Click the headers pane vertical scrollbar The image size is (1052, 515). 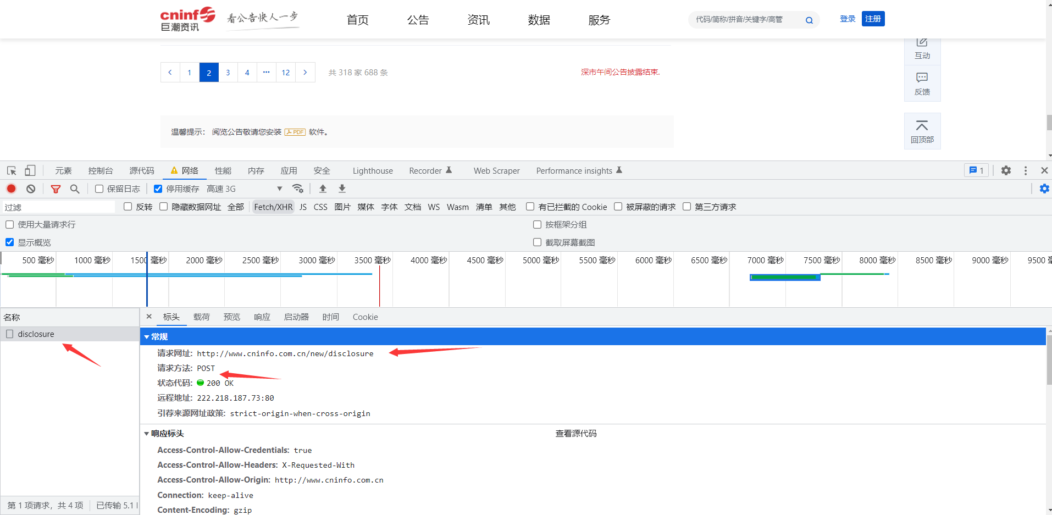(1049, 360)
